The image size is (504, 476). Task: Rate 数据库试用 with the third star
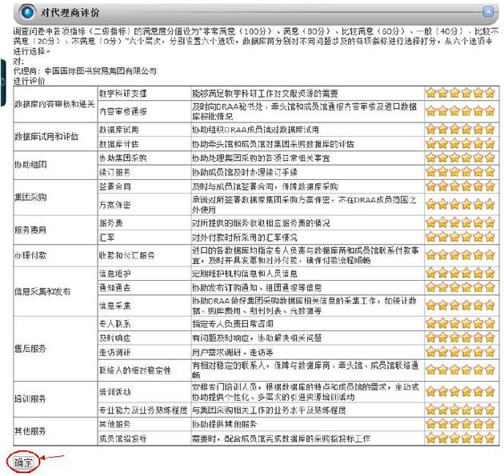[x=454, y=128]
